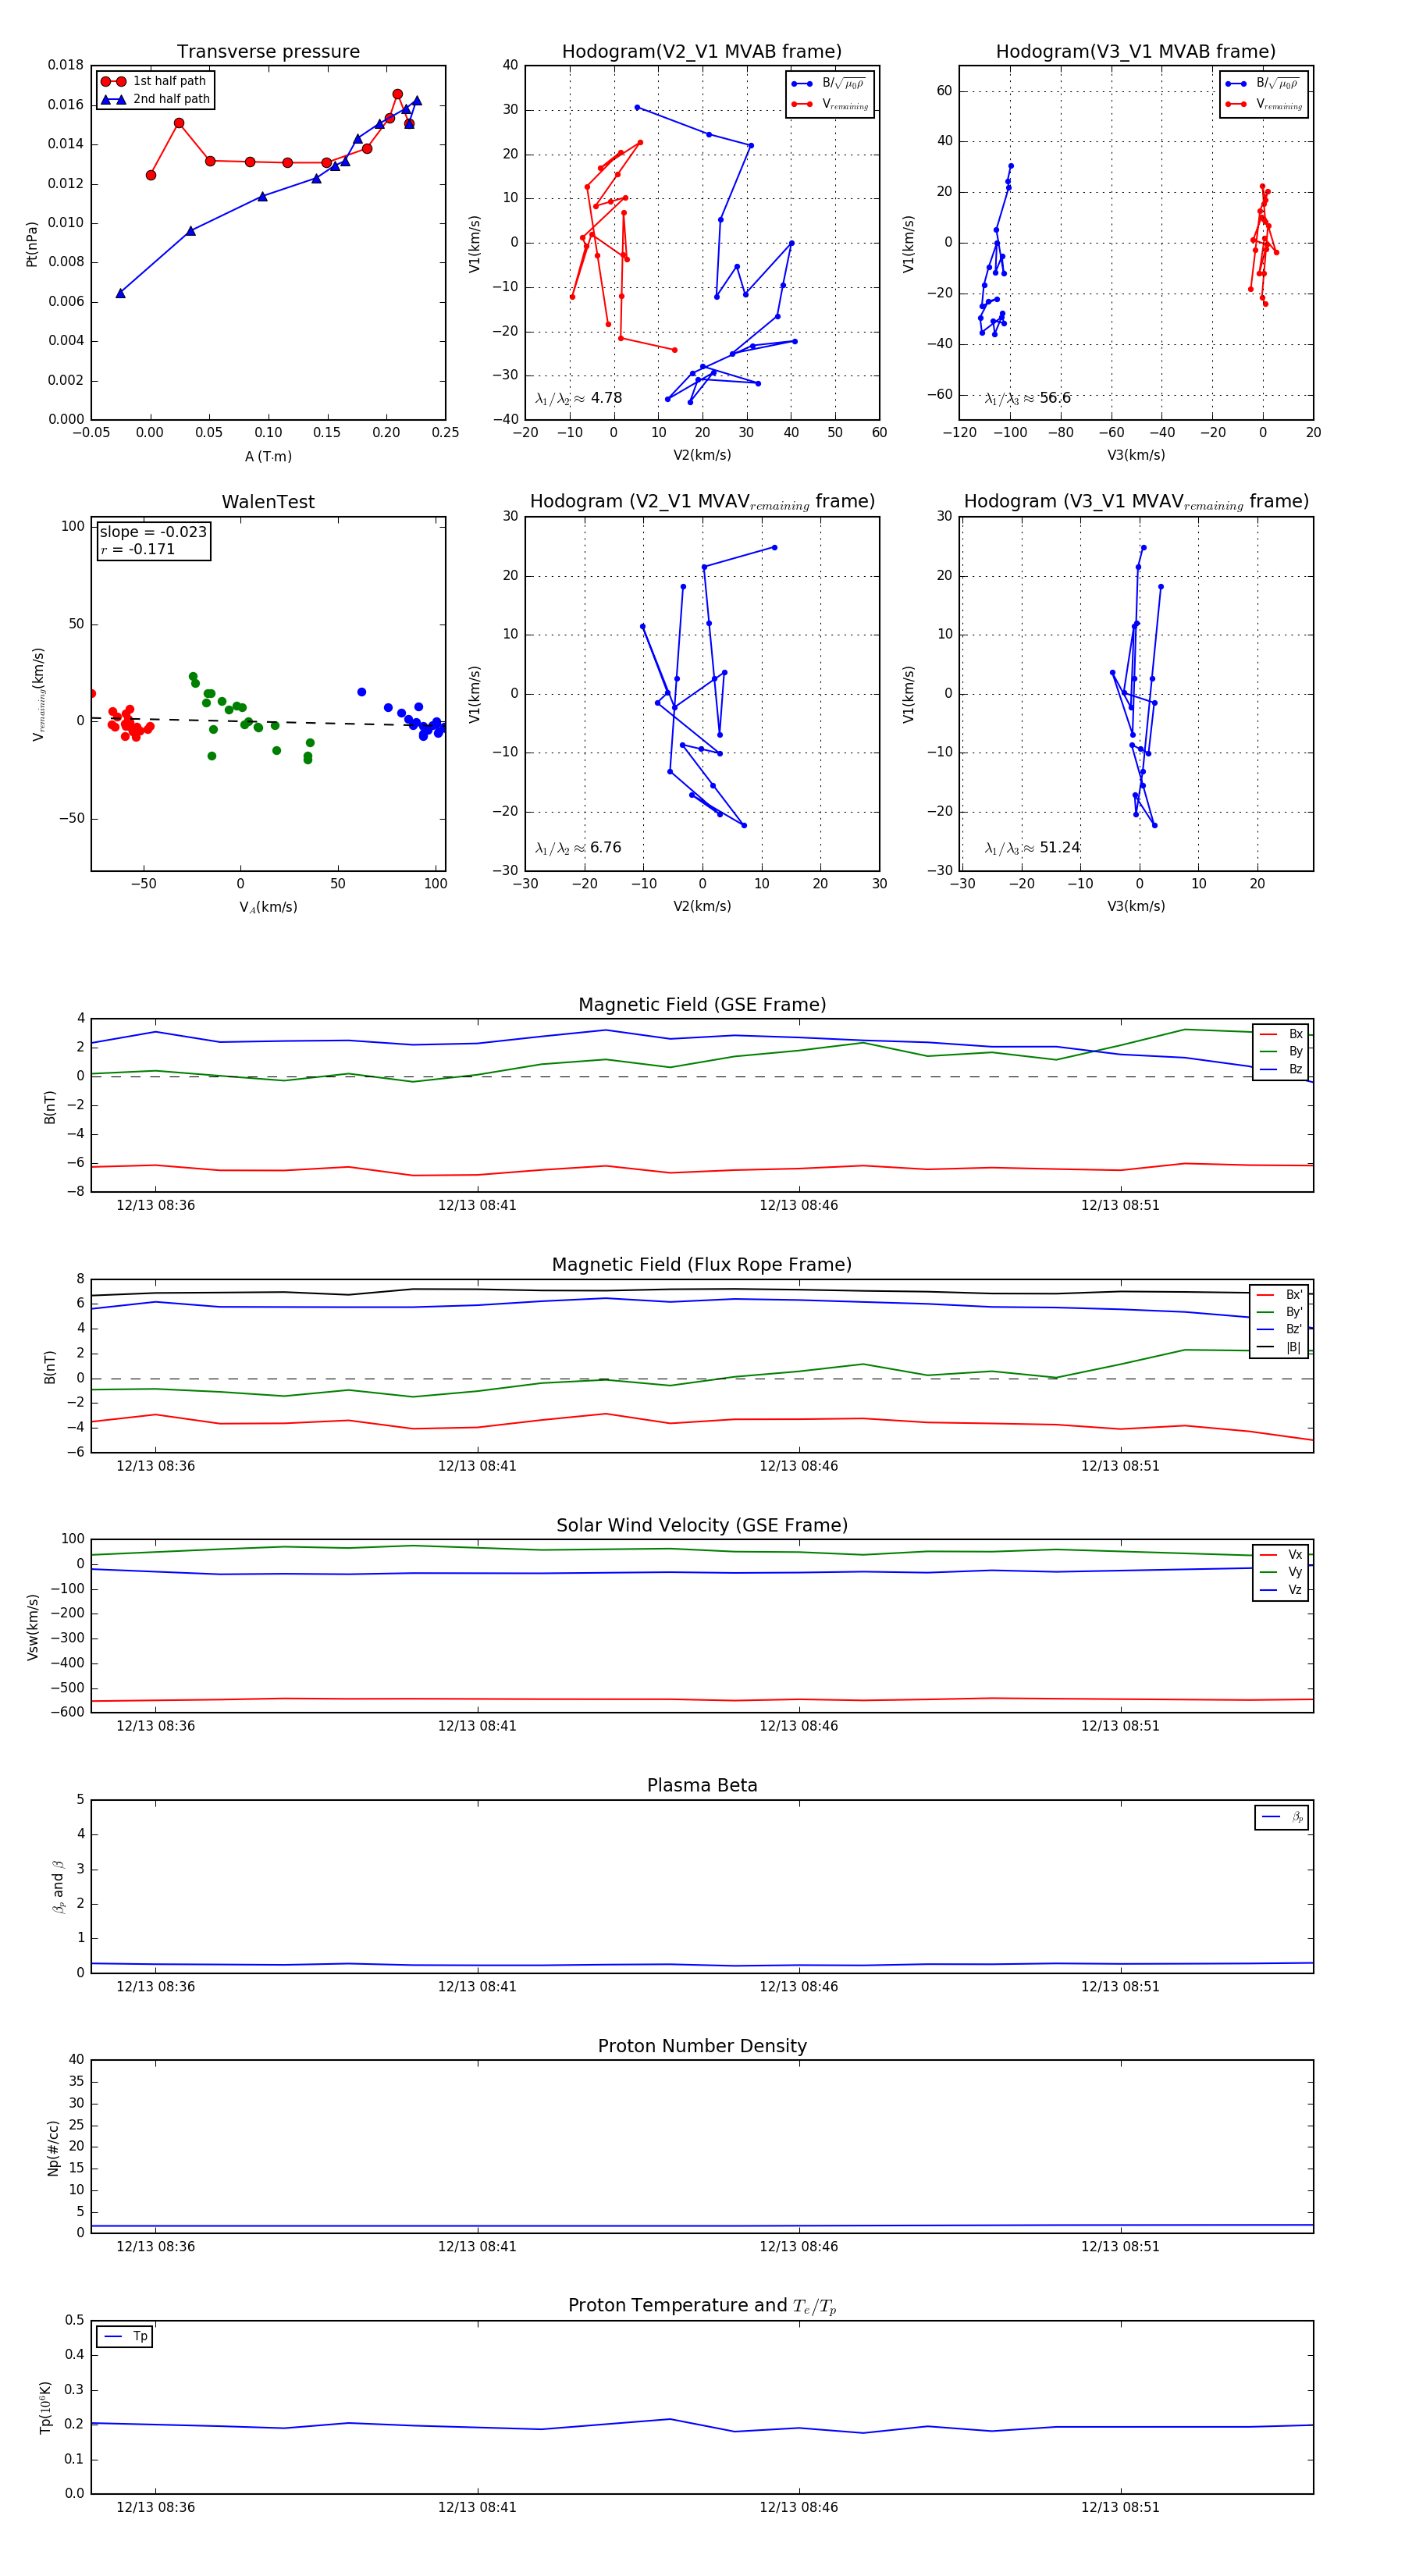
Task: Click the 'WalenTest' plot title
Action: pyautogui.click(x=268, y=502)
